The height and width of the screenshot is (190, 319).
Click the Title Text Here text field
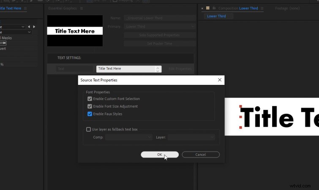[126, 69]
